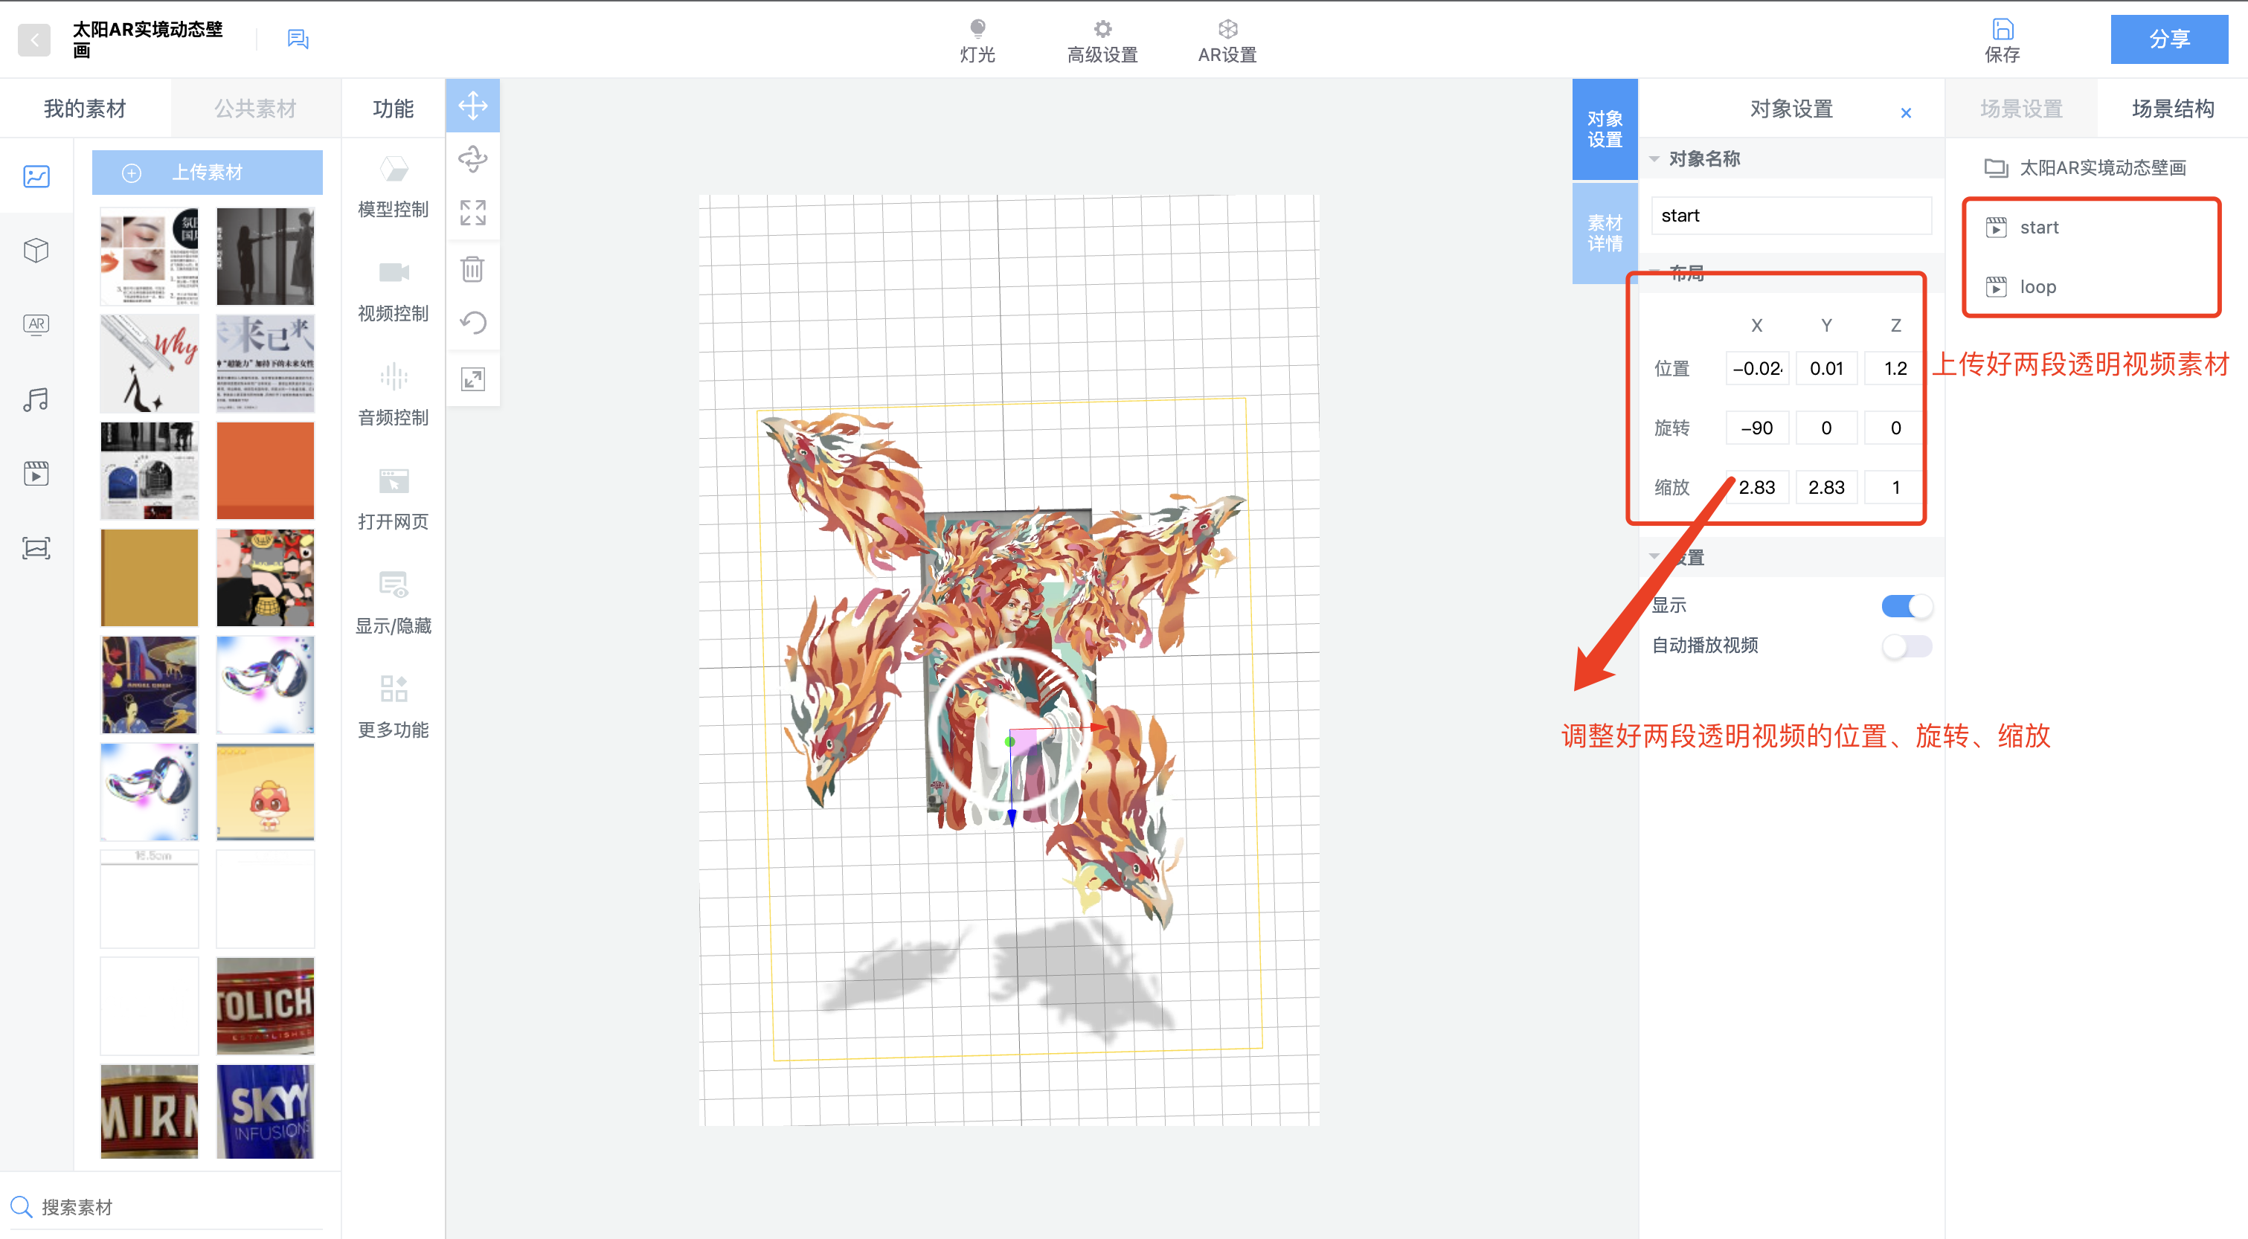The image size is (2248, 1239).
Task: Enable the 自动播放视频 switch
Action: (1906, 646)
